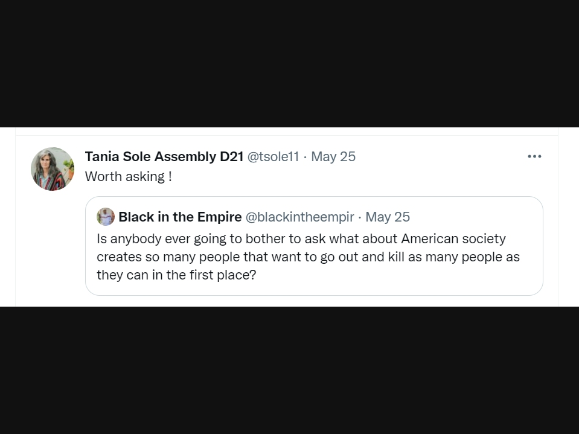This screenshot has width=579, height=434.
Task: Open the May 25 timestamp beside @tsole11
Action: 333,156
